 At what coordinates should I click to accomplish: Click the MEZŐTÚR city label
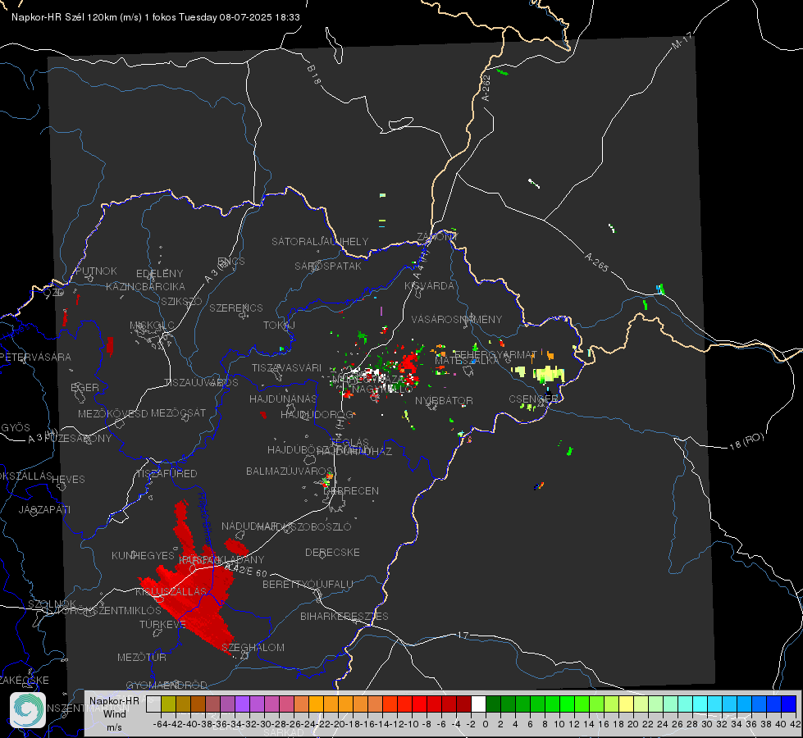click(141, 657)
